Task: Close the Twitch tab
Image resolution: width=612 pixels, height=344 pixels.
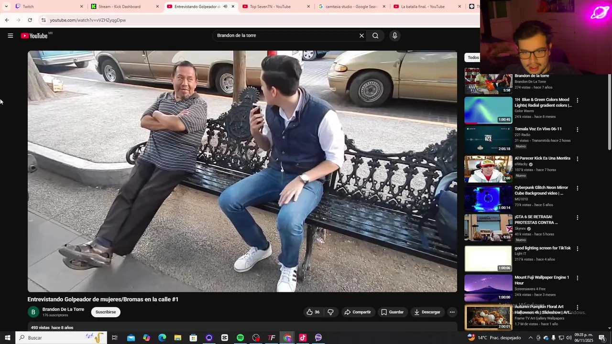Action: coord(81,7)
